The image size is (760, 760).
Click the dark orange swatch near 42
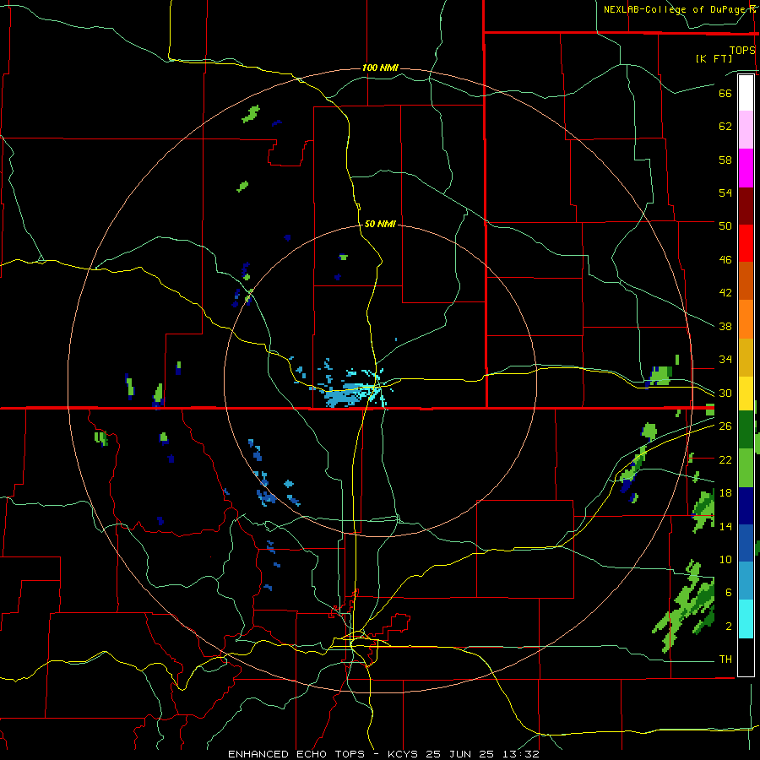(746, 281)
